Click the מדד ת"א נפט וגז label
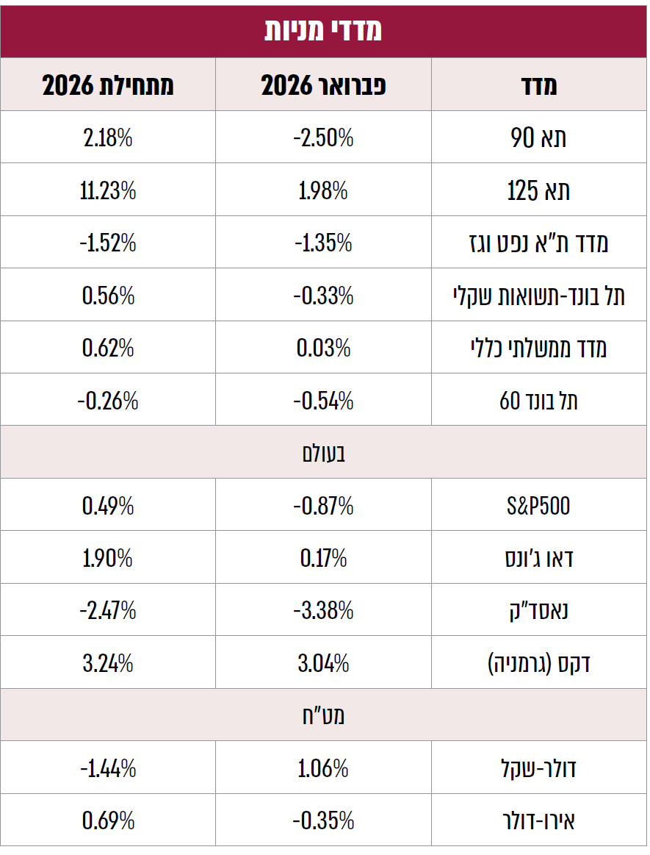 [539, 243]
